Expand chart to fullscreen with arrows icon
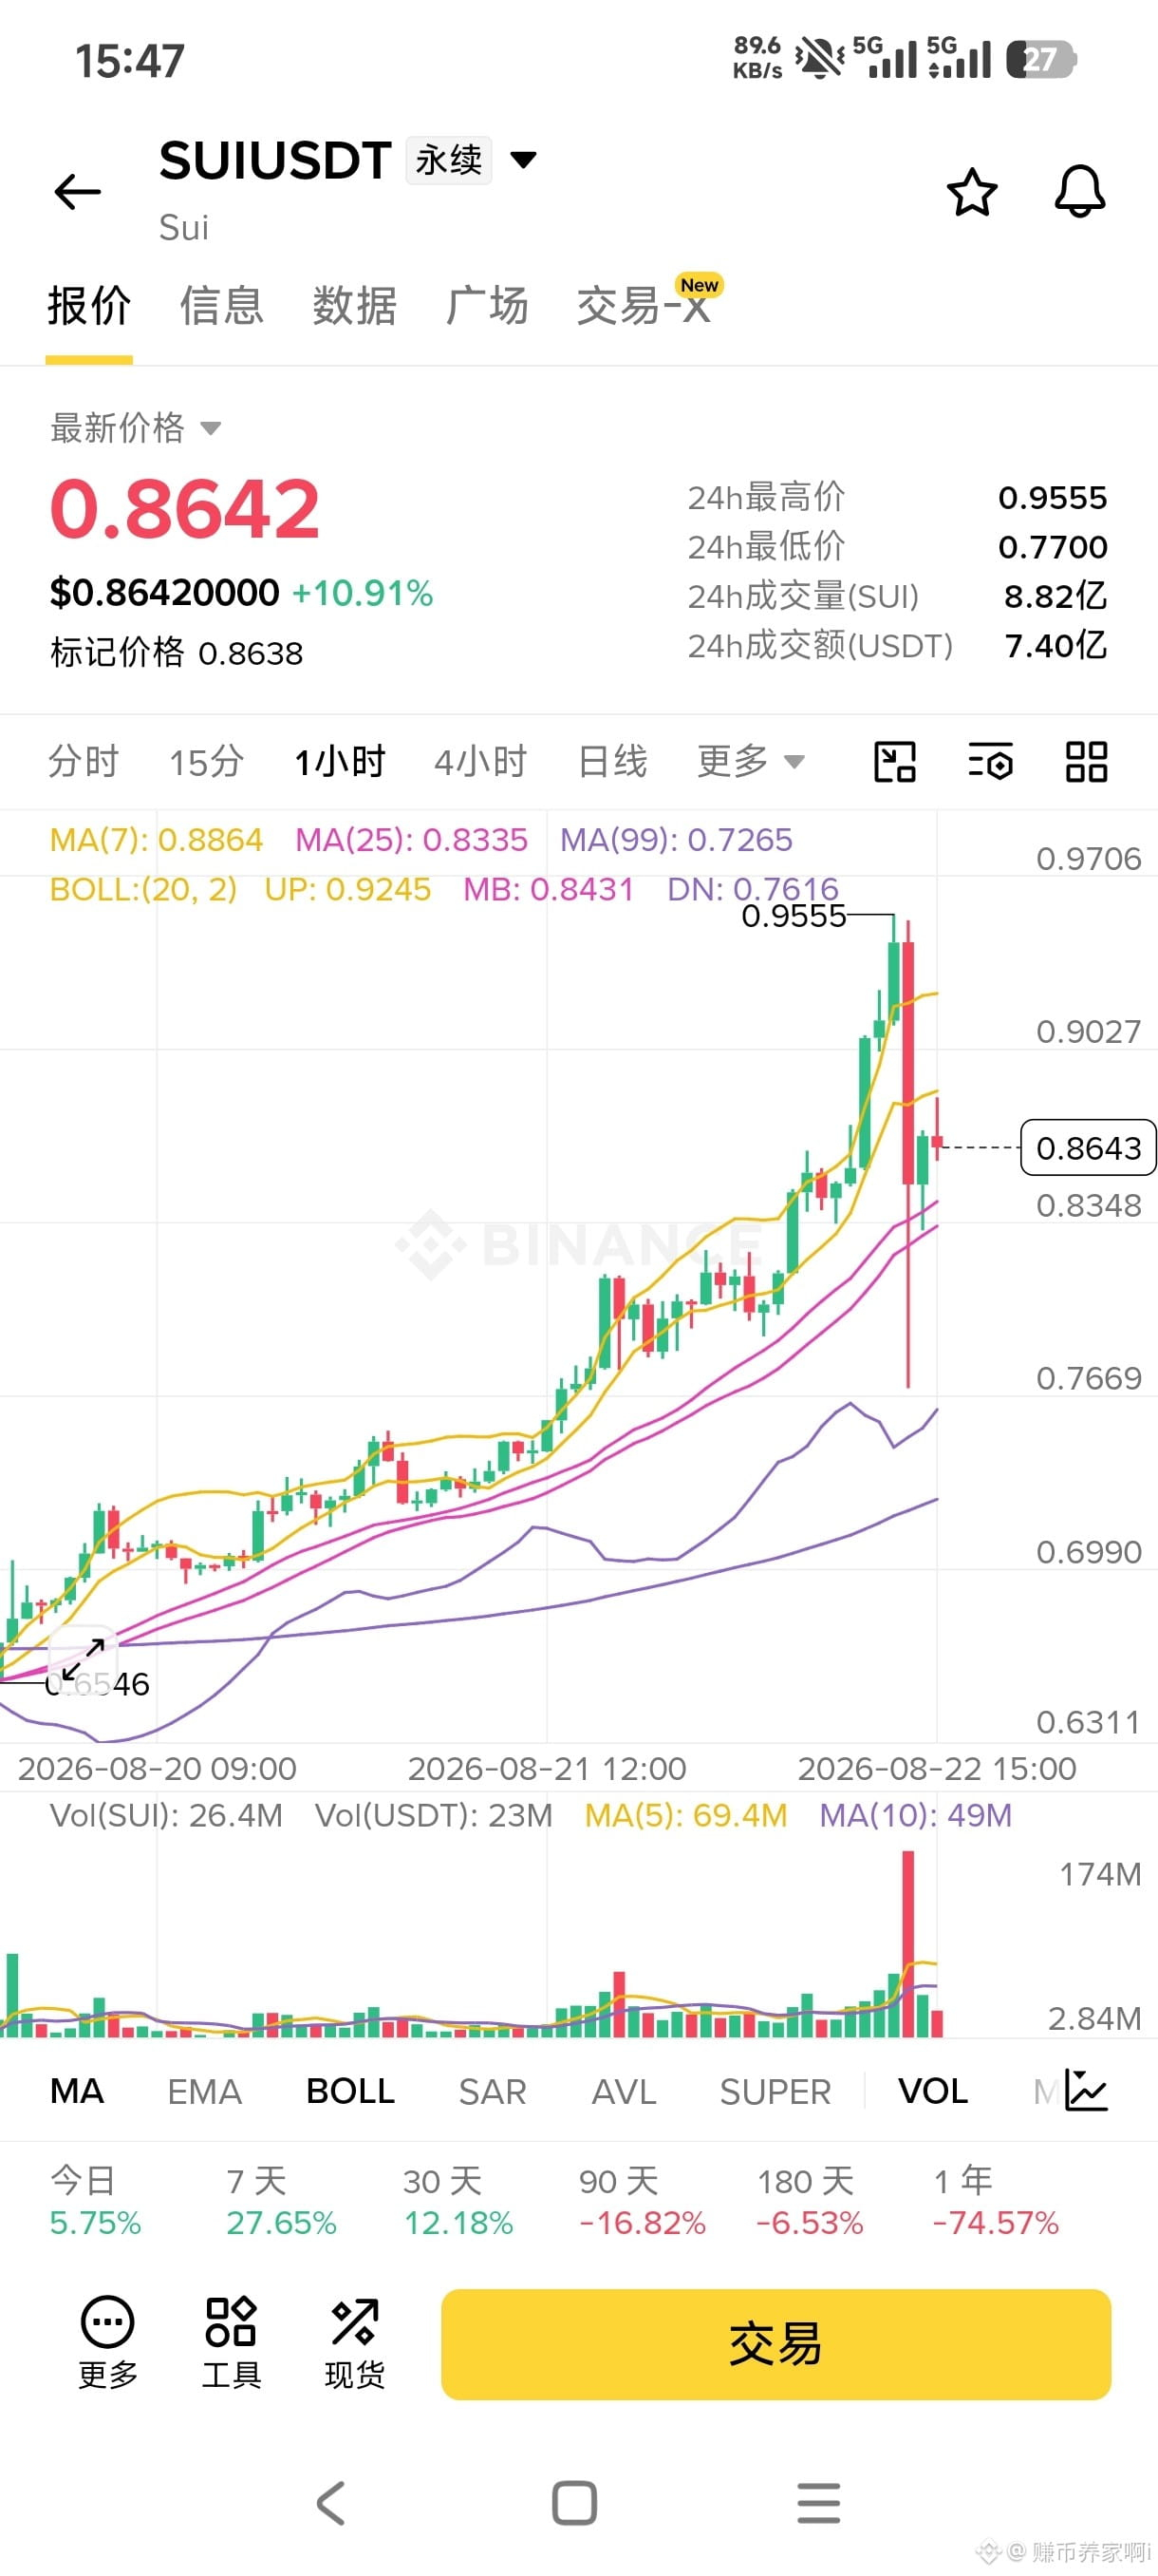 (x=83, y=1660)
